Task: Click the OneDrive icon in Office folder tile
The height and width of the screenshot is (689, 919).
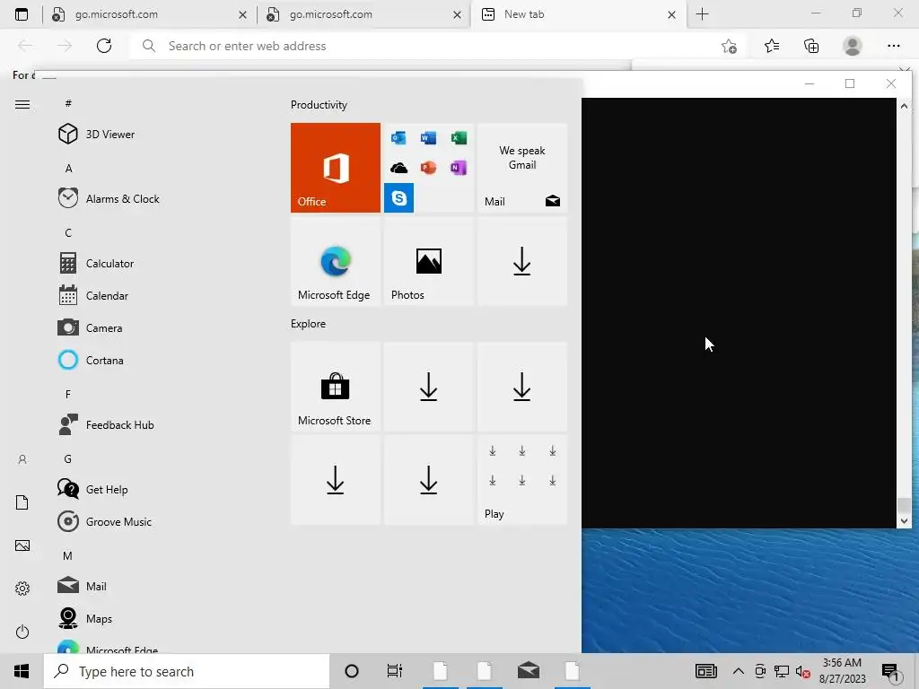Action: click(398, 168)
